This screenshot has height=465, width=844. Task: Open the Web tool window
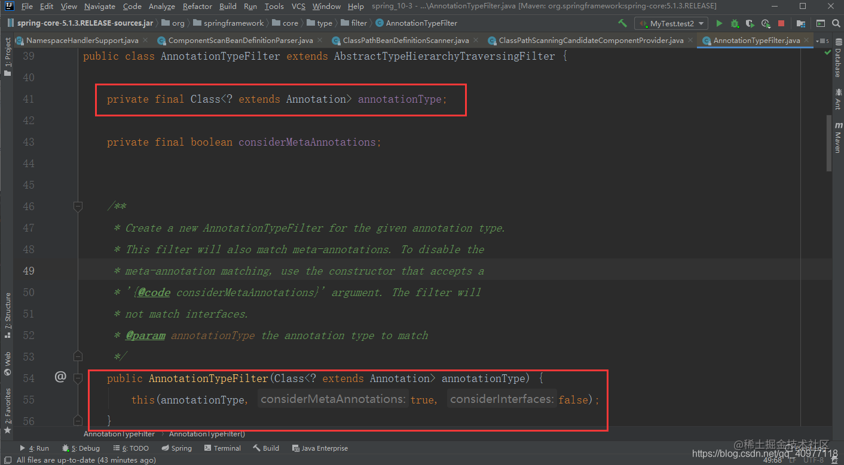7,364
